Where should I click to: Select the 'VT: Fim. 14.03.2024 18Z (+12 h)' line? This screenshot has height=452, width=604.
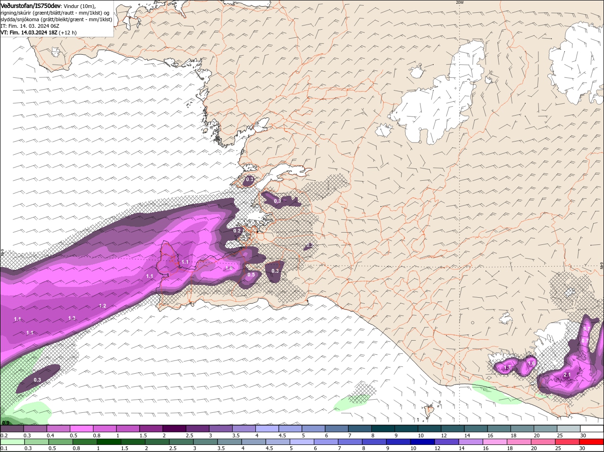[39, 33]
